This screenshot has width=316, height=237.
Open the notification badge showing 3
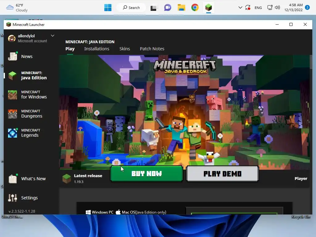point(307,8)
